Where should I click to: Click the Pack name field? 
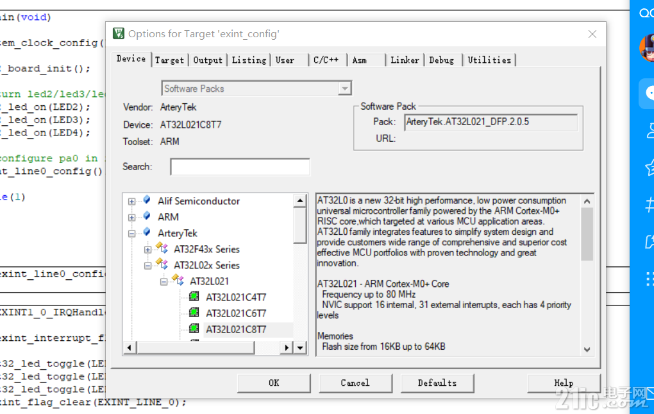pyautogui.click(x=491, y=123)
